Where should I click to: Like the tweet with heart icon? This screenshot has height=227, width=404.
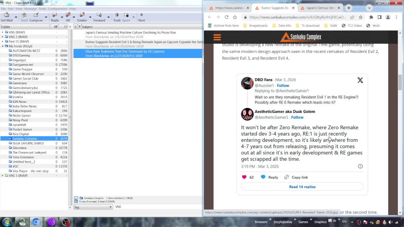pos(244,177)
